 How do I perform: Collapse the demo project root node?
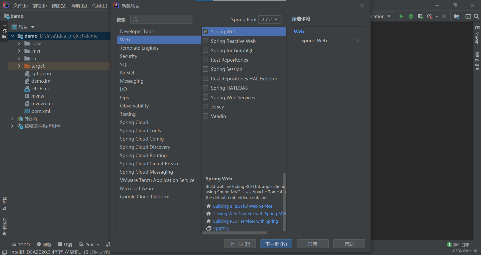coord(13,36)
